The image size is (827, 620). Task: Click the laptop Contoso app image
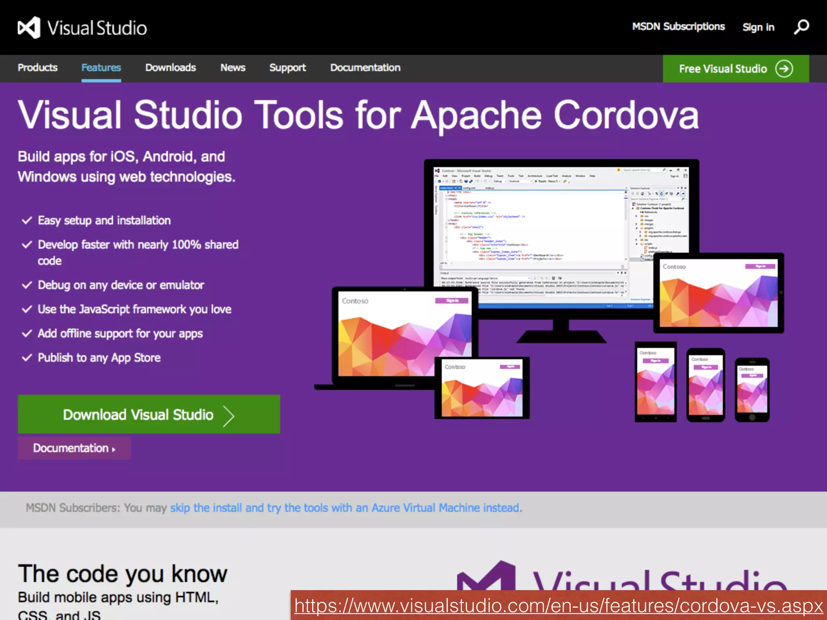404,333
